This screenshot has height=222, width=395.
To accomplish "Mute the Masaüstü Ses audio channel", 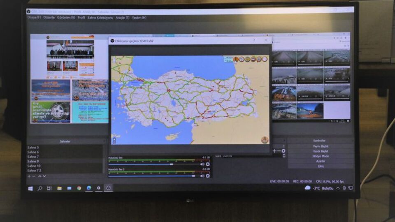I will [x=202, y=164].
